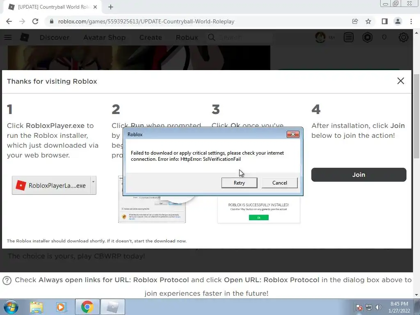The image size is (420, 315).
Task: Open the Roblox user avatar profile icon
Action: coord(320,37)
